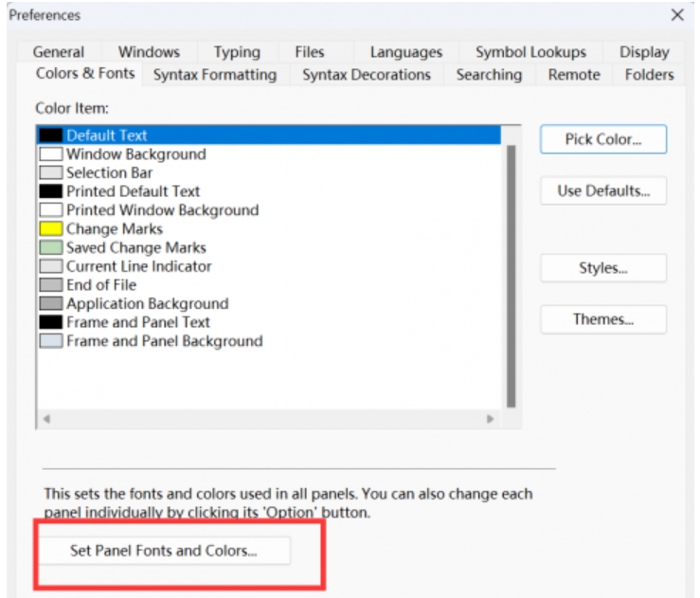Open the Styles... dialog
Image resolution: width=700 pixels, height=598 pixels.
point(603,268)
